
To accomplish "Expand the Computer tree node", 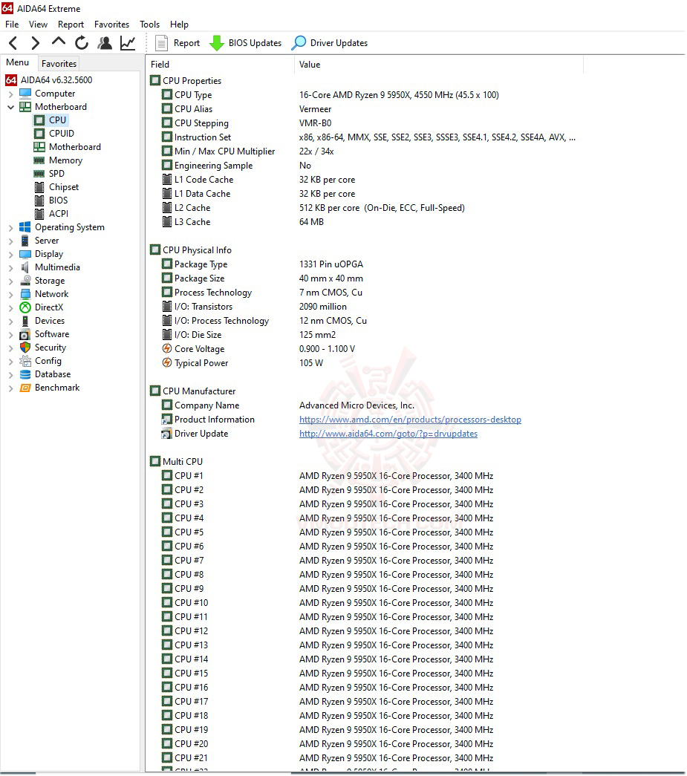I will [11, 94].
